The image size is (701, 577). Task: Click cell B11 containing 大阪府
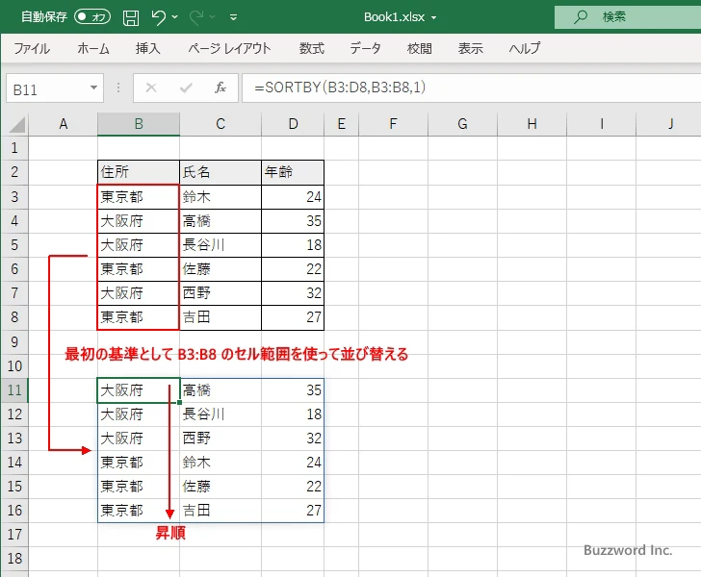pyautogui.click(x=139, y=390)
